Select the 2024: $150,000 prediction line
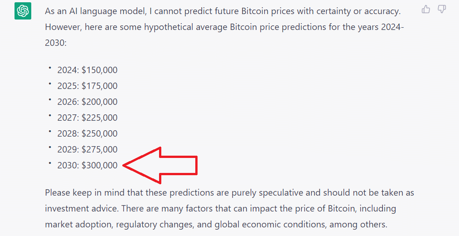 [x=87, y=70]
